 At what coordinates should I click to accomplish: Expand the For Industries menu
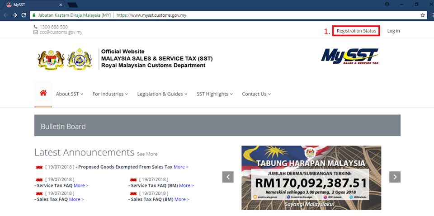point(110,94)
